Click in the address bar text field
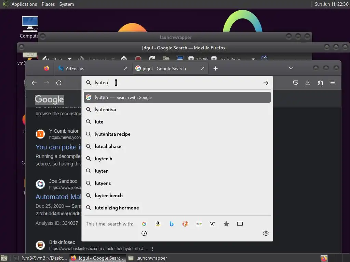 [177, 83]
